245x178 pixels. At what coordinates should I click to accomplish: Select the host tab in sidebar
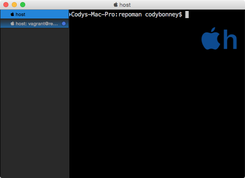tap(34, 14)
